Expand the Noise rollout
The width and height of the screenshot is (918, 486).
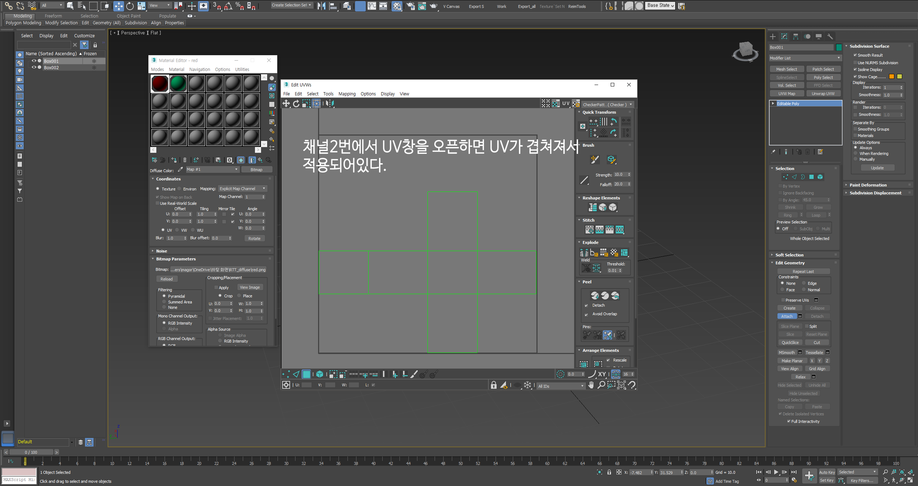pos(161,251)
